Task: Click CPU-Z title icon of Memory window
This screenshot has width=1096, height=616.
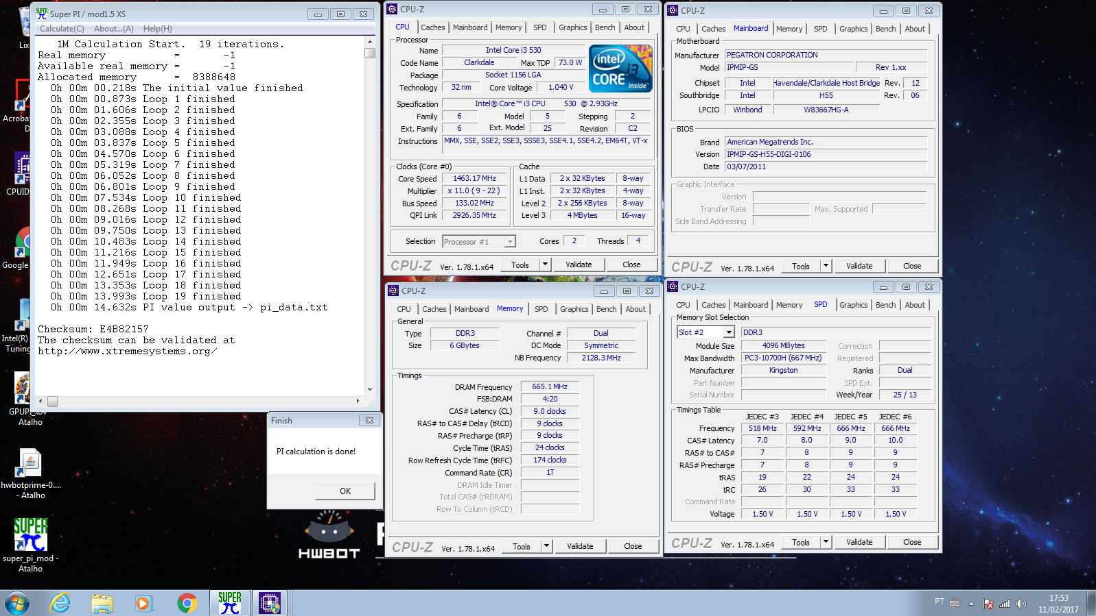Action: tap(393, 291)
